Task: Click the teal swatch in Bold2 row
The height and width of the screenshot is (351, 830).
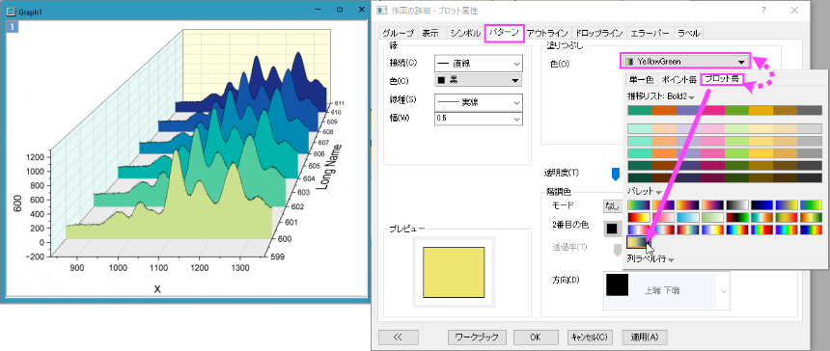Action: [x=640, y=111]
